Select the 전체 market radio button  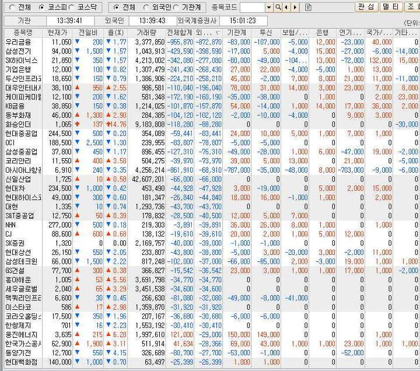point(12,7)
